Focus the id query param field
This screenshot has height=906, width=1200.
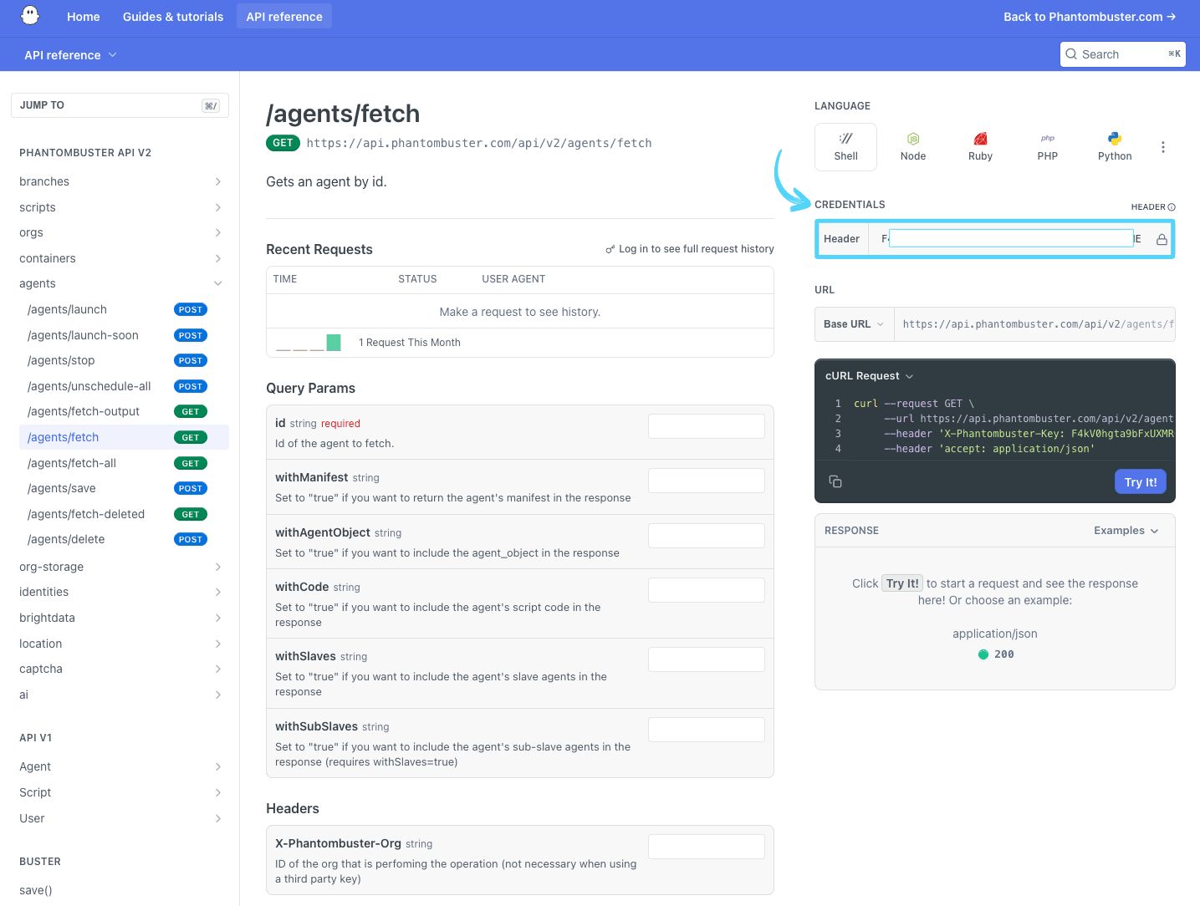(x=707, y=426)
